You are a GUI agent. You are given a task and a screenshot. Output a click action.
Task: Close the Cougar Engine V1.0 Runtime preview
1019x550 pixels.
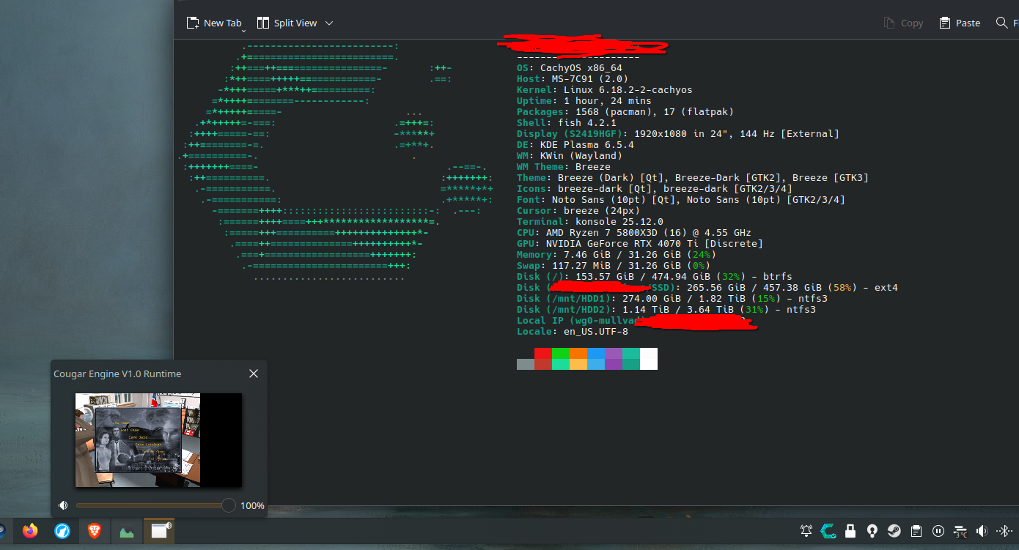(254, 374)
